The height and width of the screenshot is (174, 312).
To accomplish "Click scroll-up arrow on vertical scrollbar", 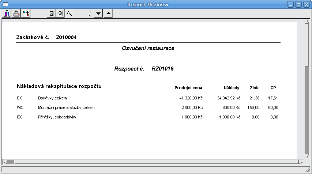I will click(307, 22).
